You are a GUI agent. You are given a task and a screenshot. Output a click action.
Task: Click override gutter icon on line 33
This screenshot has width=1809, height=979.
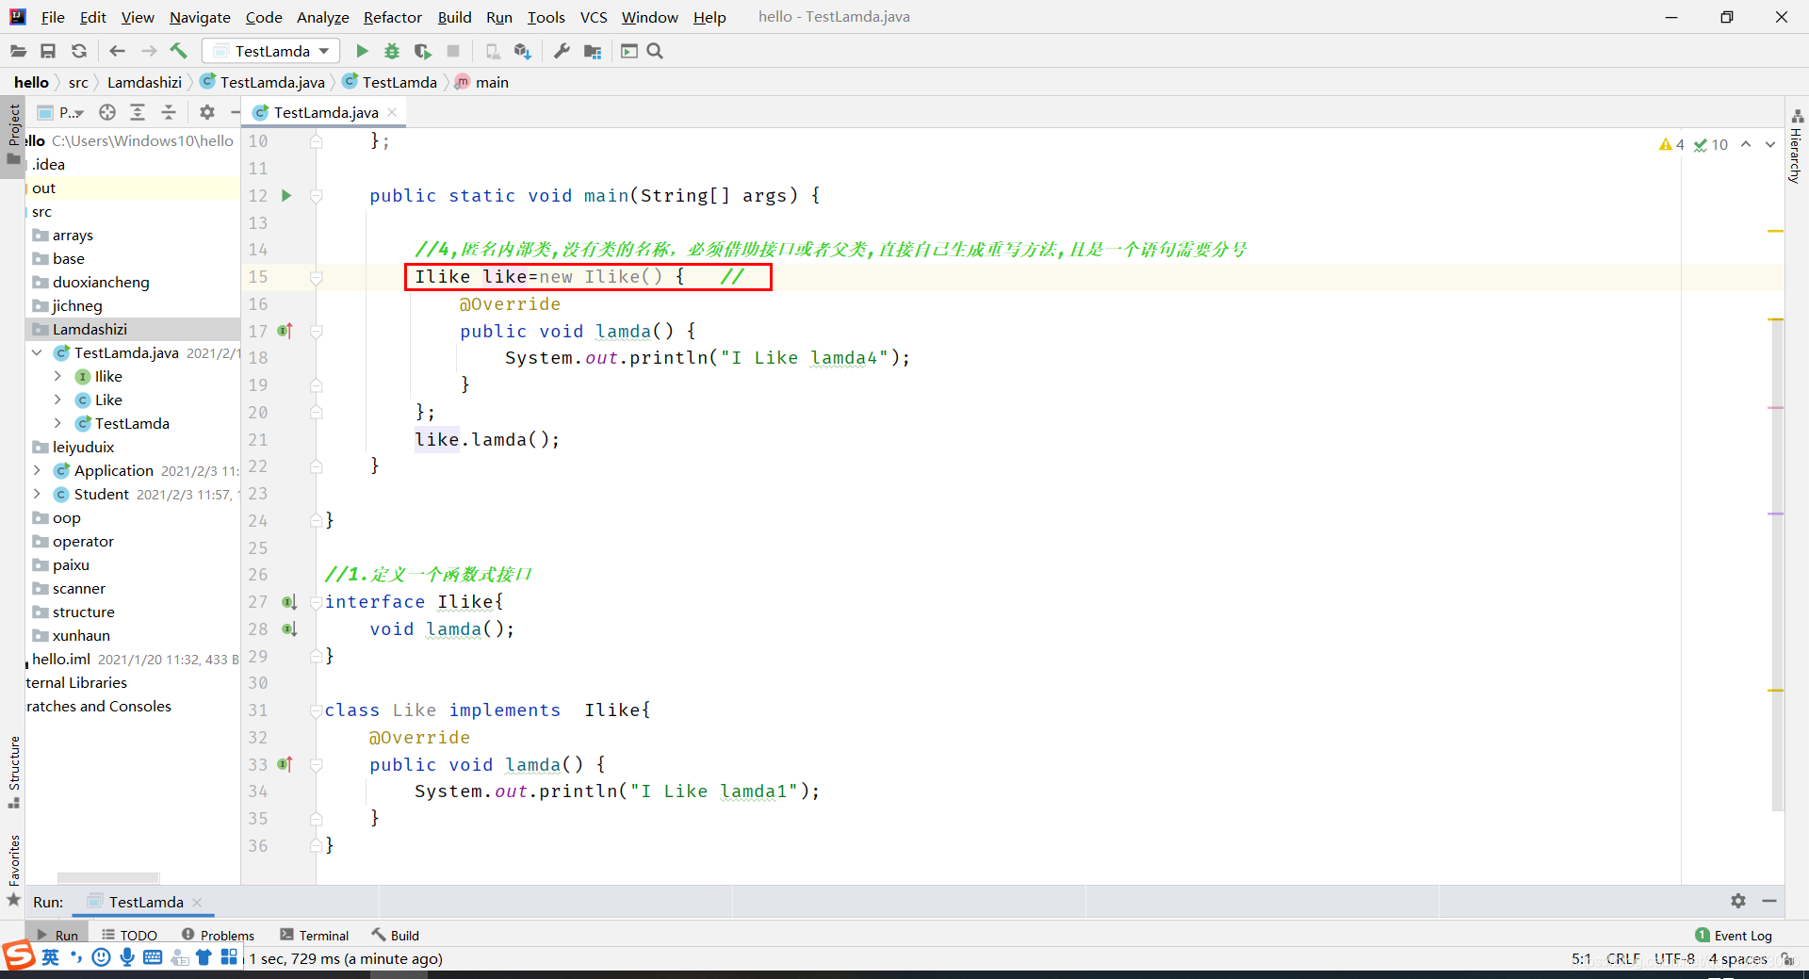coord(285,764)
